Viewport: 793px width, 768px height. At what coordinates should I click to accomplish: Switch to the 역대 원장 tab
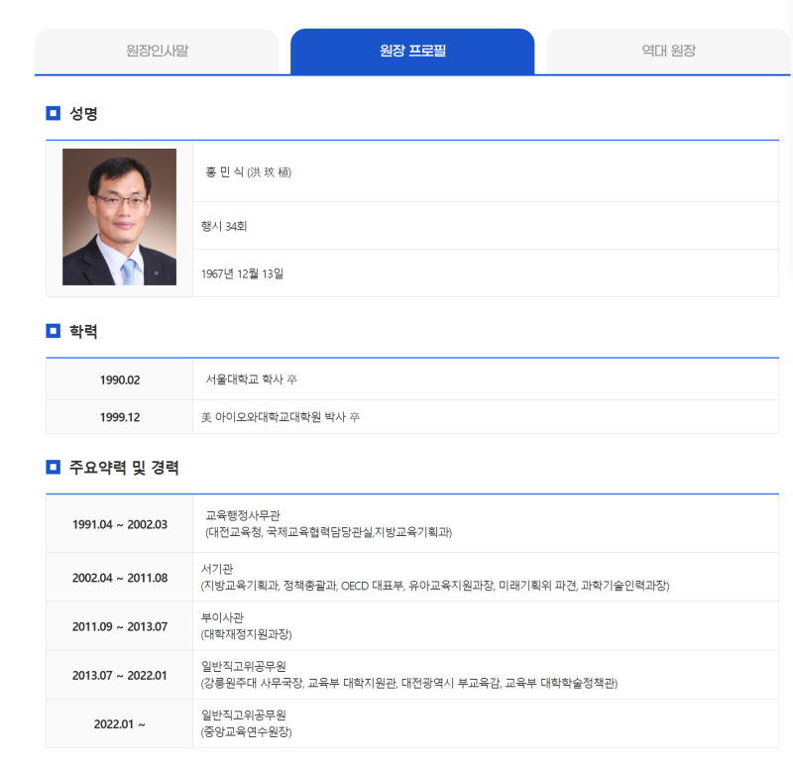668,51
